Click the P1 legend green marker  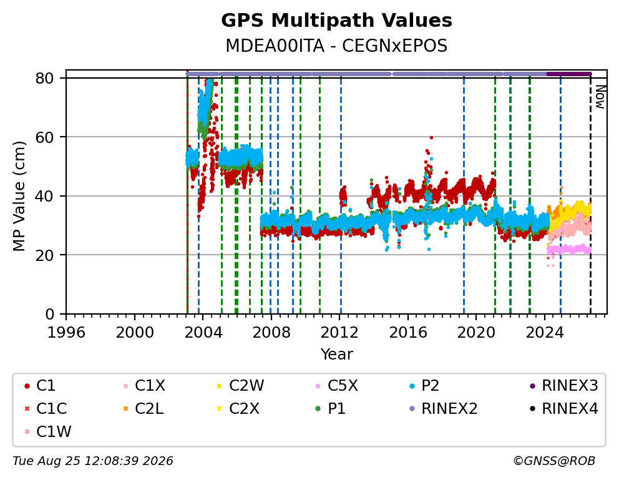click(318, 409)
